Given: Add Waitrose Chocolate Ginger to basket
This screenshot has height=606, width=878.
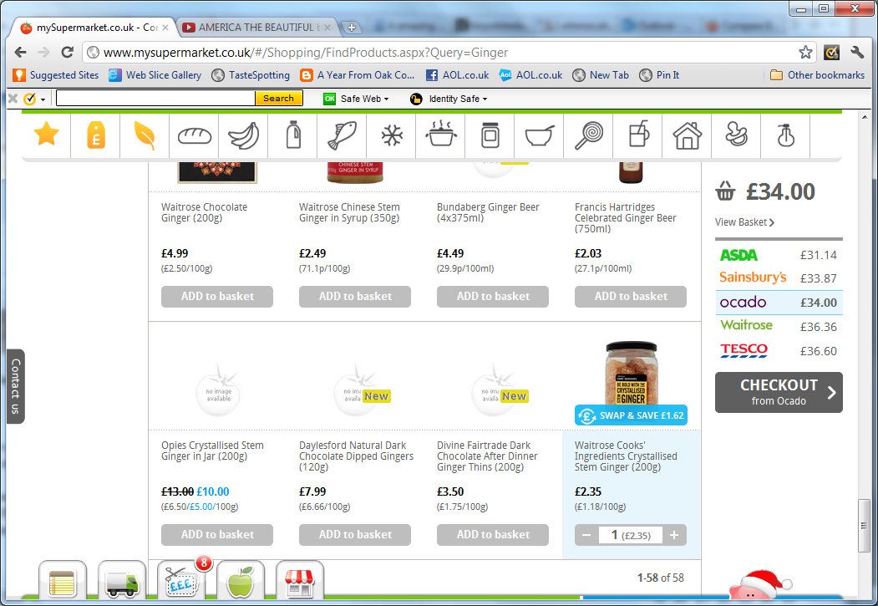Looking at the screenshot, I should [217, 296].
